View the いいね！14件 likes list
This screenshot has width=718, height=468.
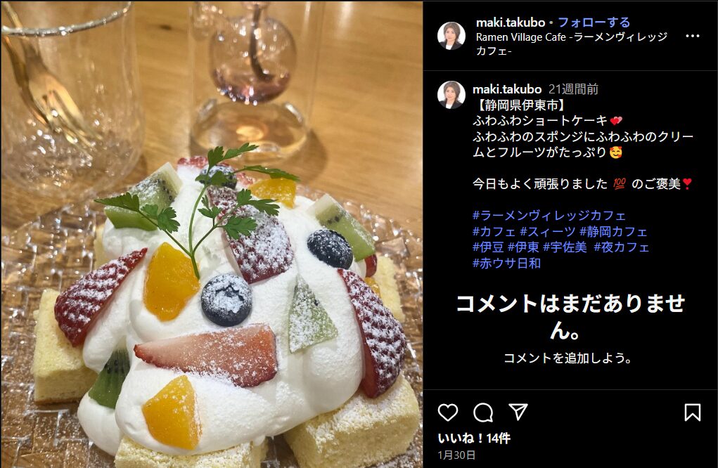pos(474,438)
